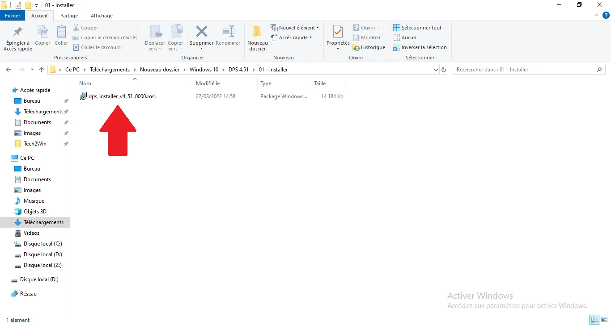Click the Supprimer delete icon

click(x=201, y=32)
